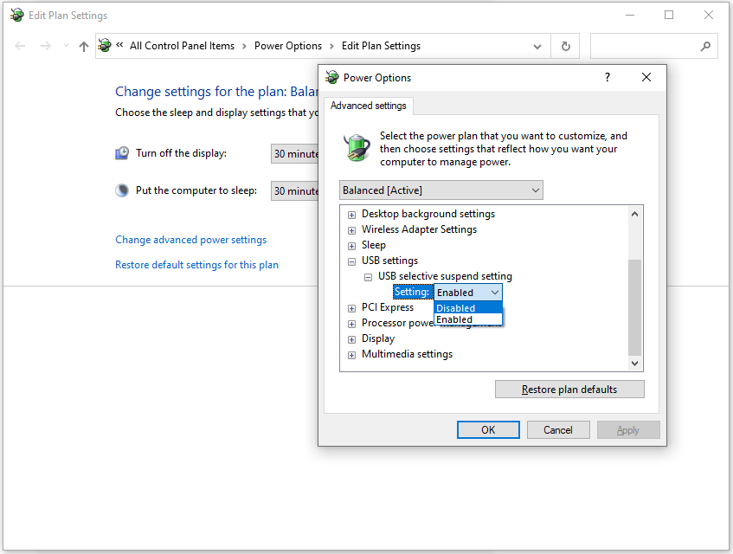Switch to the Advanced settings tab
The image size is (733, 554).
(x=368, y=105)
